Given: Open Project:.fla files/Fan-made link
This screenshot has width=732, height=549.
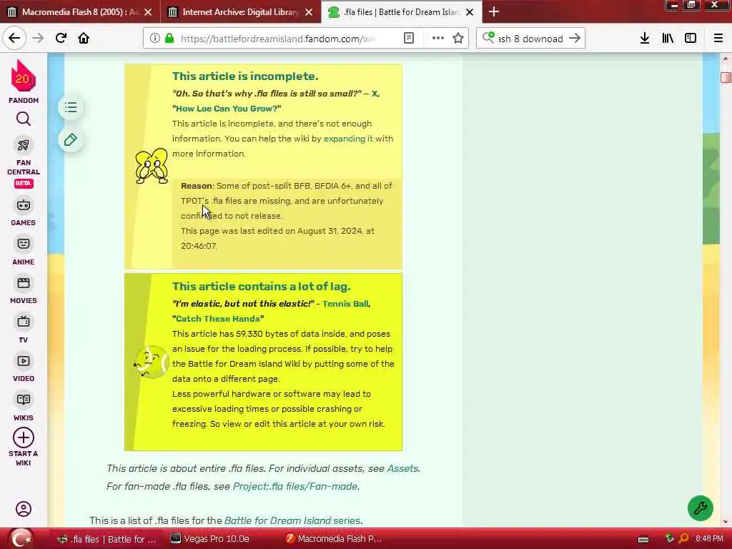Looking at the screenshot, I should (x=295, y=486).
